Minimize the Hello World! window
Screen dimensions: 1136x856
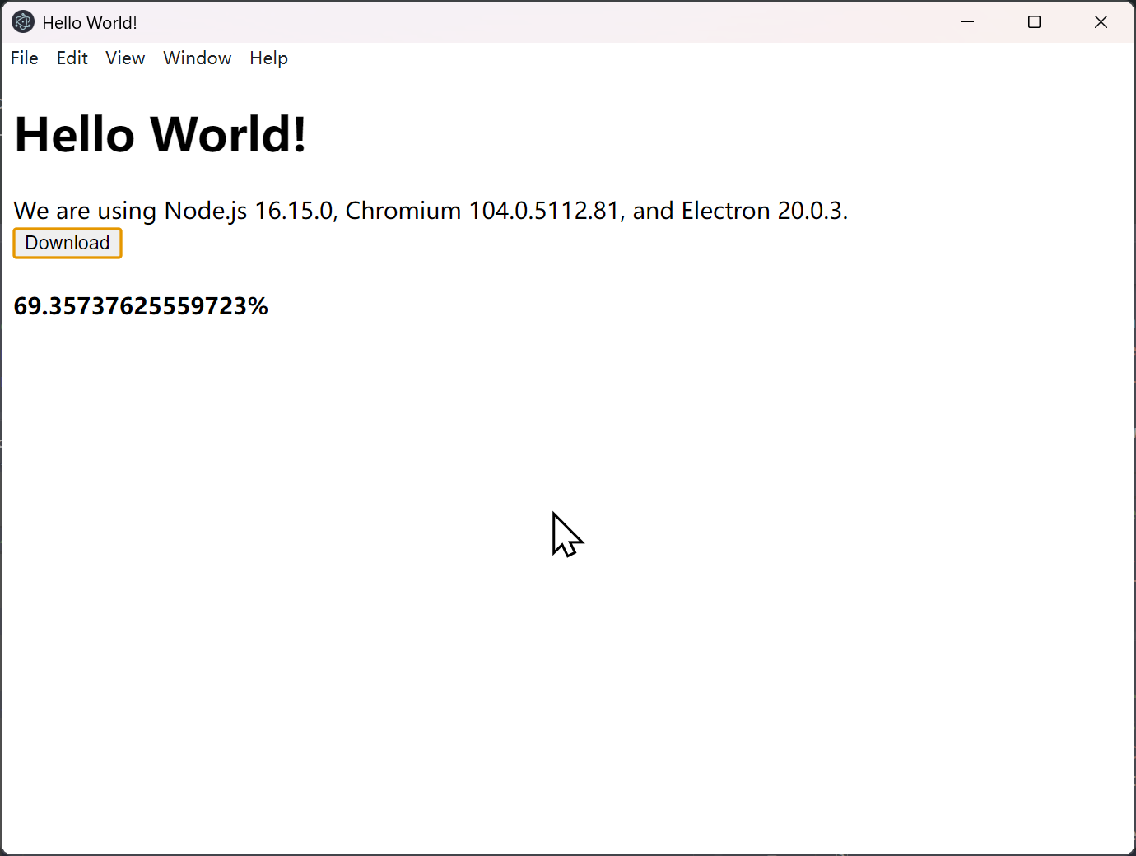[968, 22]
